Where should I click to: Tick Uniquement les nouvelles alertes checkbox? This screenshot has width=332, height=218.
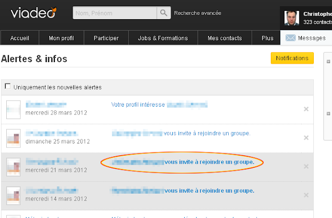coord(8,86)
